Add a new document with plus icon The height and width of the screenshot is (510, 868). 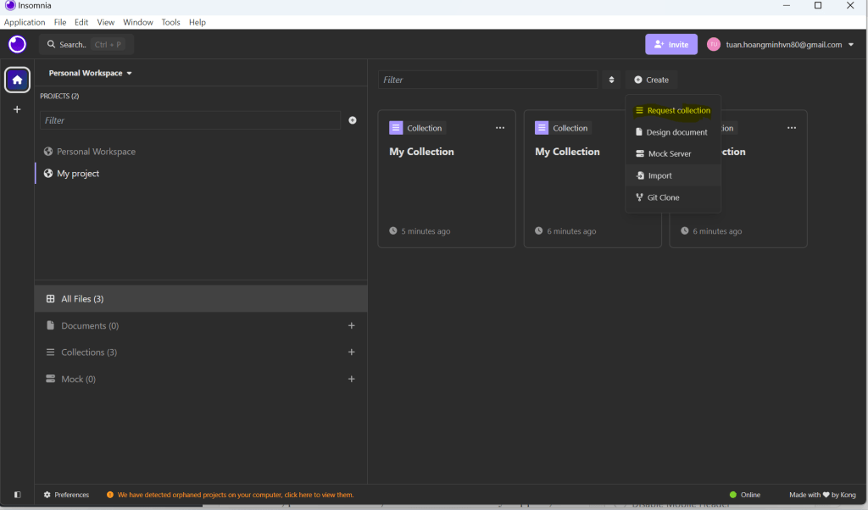coord(352,325)
